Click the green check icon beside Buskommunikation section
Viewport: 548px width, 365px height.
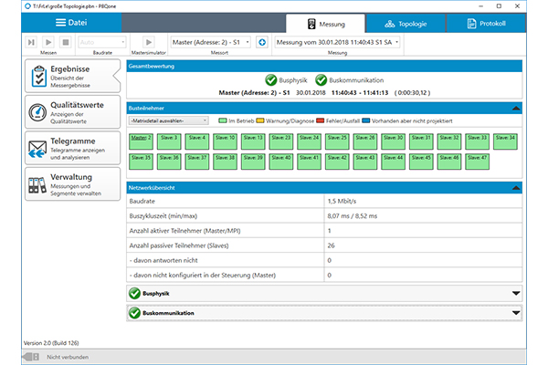[x=134, y=313]
